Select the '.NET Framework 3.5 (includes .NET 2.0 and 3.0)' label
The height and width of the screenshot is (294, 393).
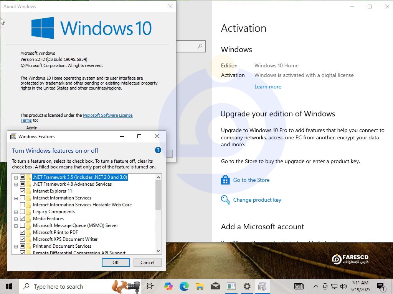click(x=80, y=177)
